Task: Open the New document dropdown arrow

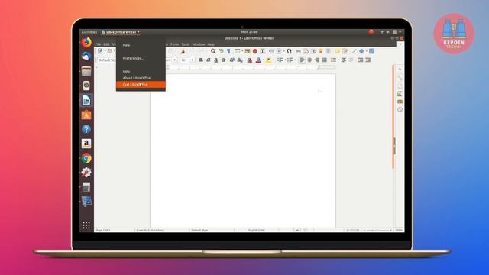Action: click(x=105, y=51)
